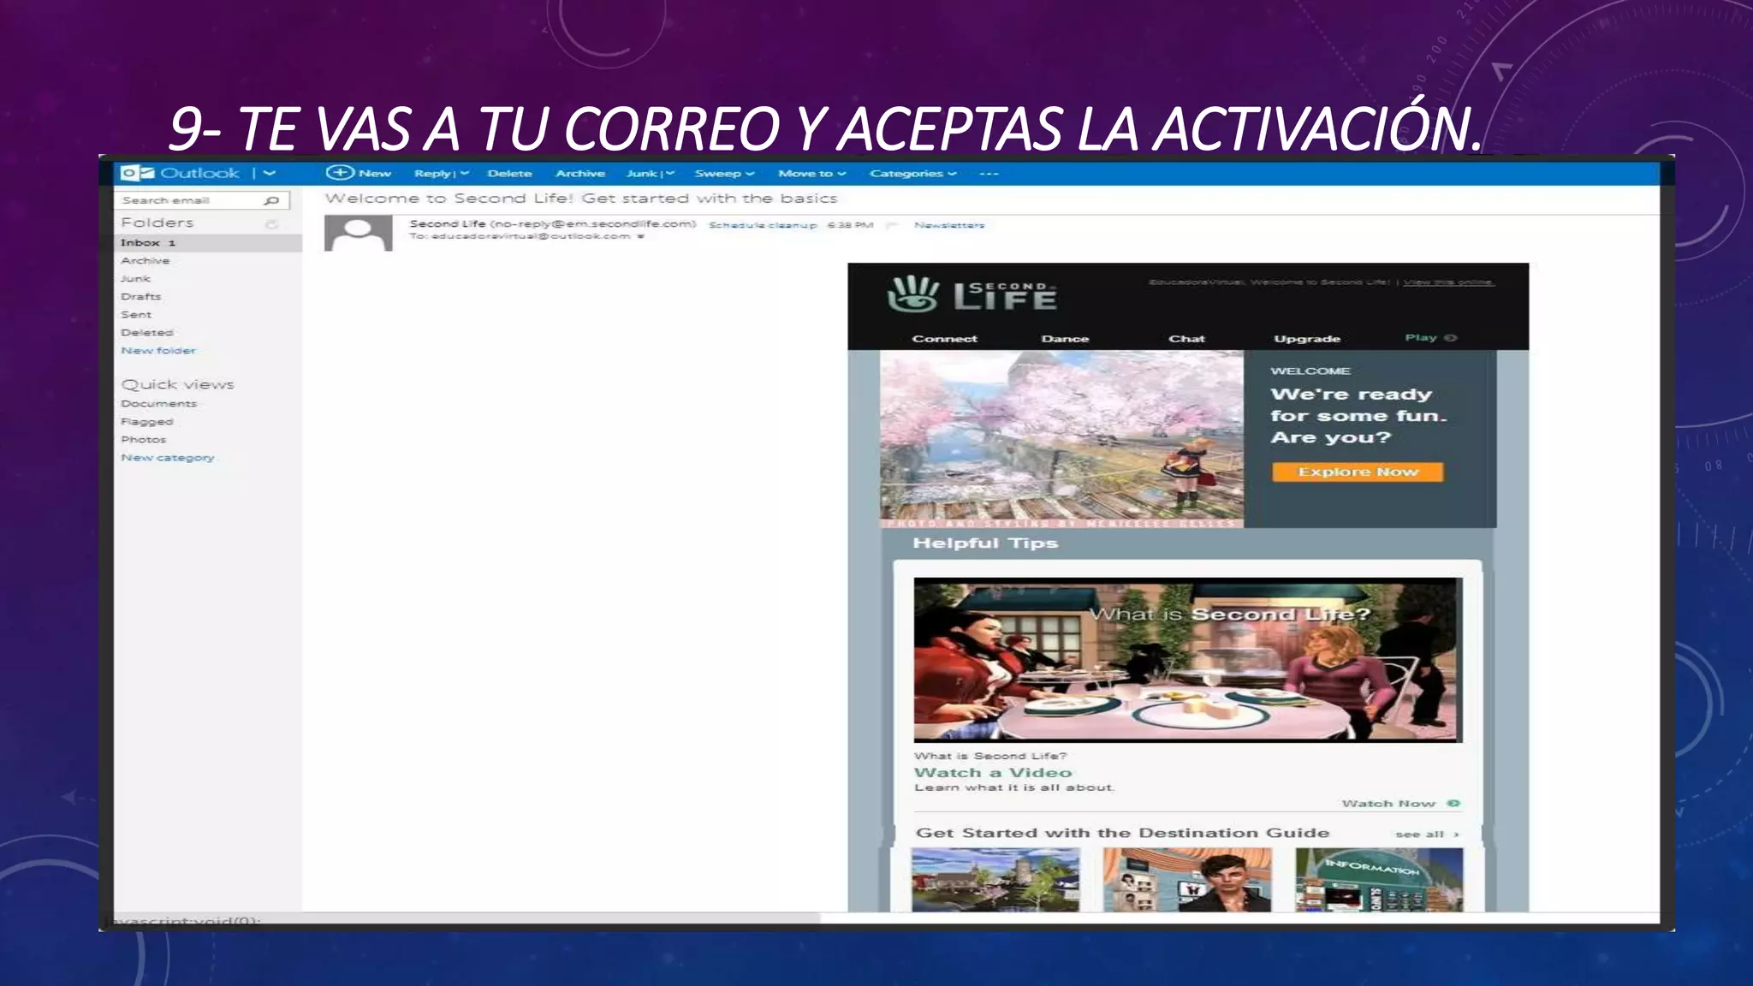
Task: Expand the Junk options arrow
Action: (x=670, y=174)
